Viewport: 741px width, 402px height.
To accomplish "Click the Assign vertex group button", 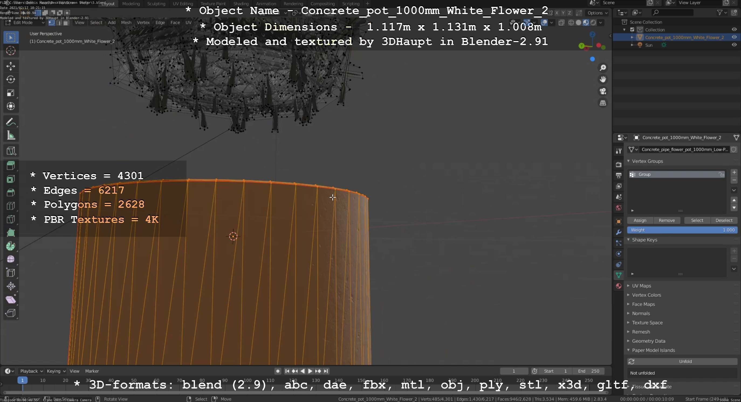I will pyautogui.click(x=640, y=220).
